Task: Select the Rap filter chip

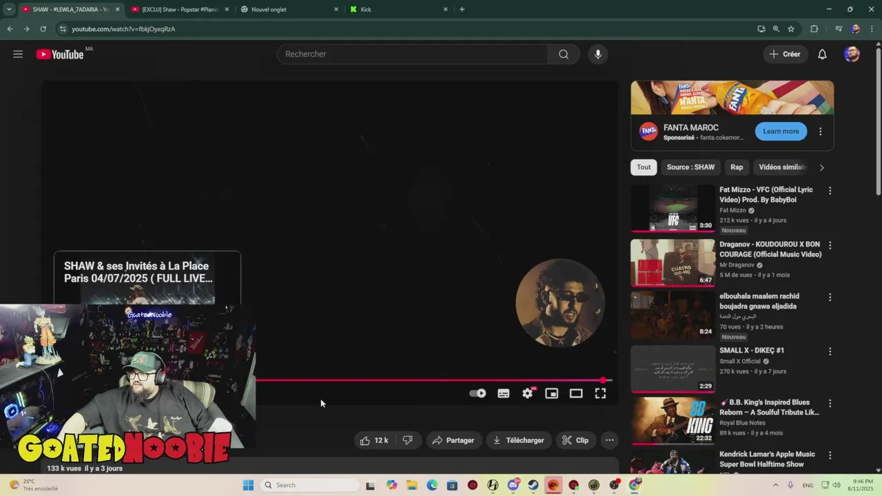Action: 737,167
